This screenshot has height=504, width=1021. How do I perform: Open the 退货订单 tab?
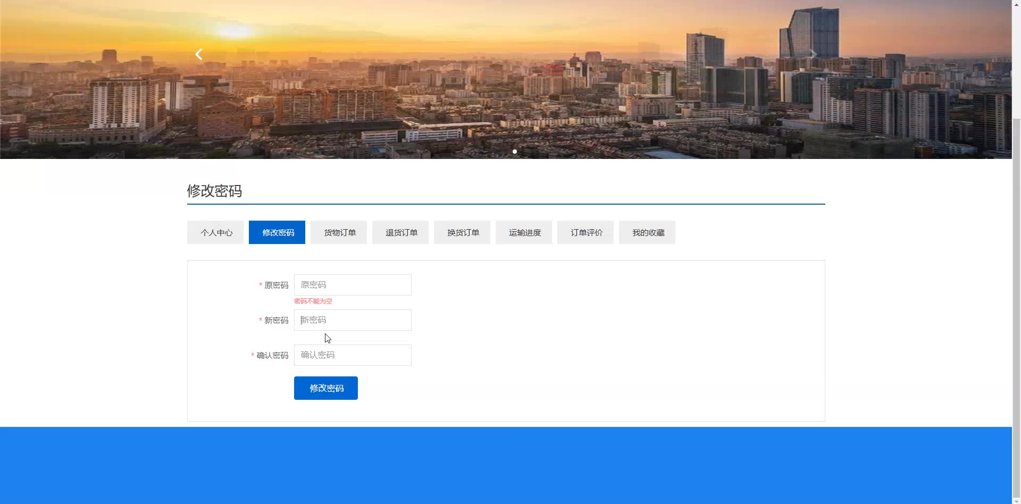point(400,232)
